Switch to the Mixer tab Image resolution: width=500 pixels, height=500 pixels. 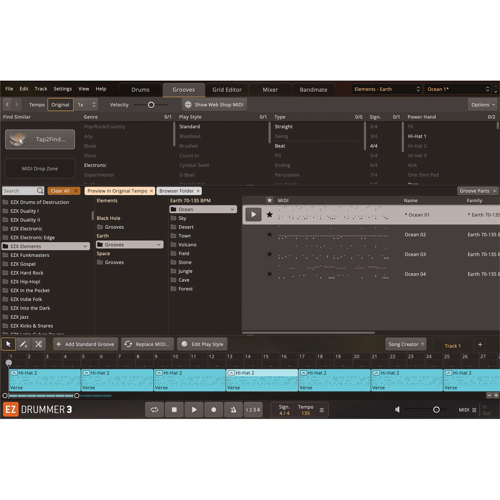[x=270, y=90]
